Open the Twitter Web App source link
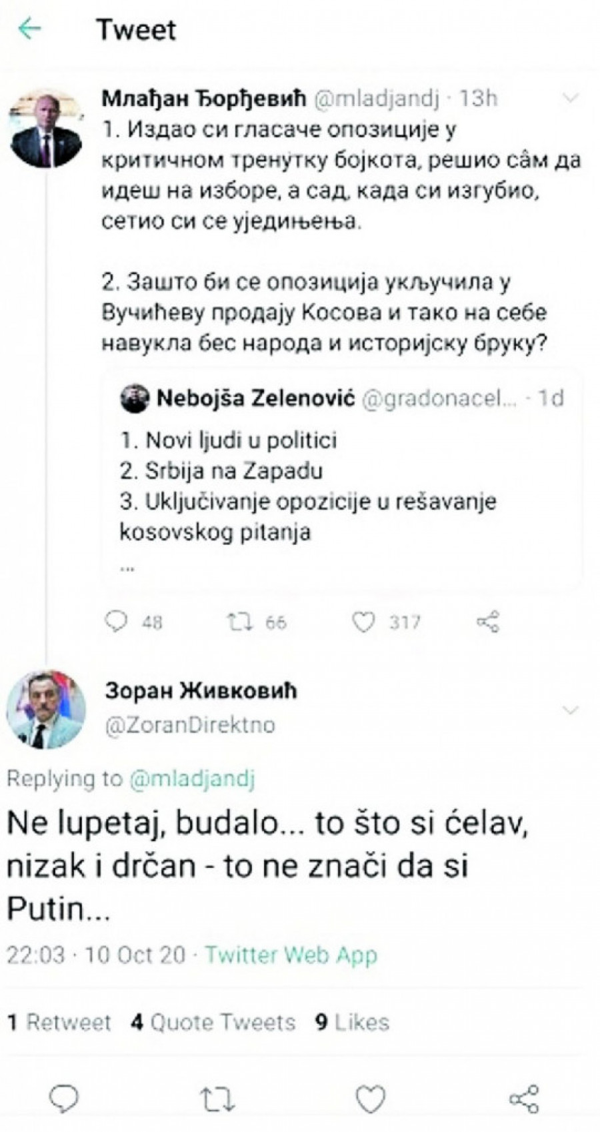 coord(291,955)
